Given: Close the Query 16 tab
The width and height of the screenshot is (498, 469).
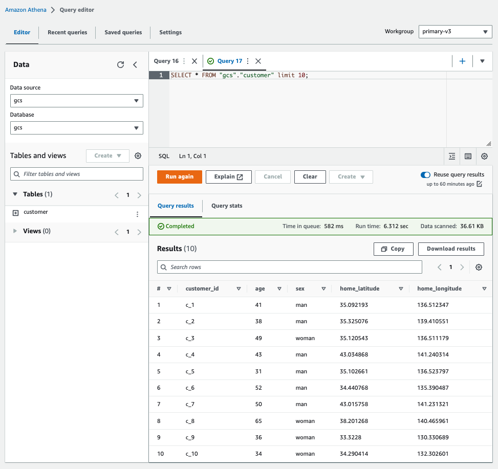Looking at the screenshot, I should pyautogui.click(x=194, y=61).
